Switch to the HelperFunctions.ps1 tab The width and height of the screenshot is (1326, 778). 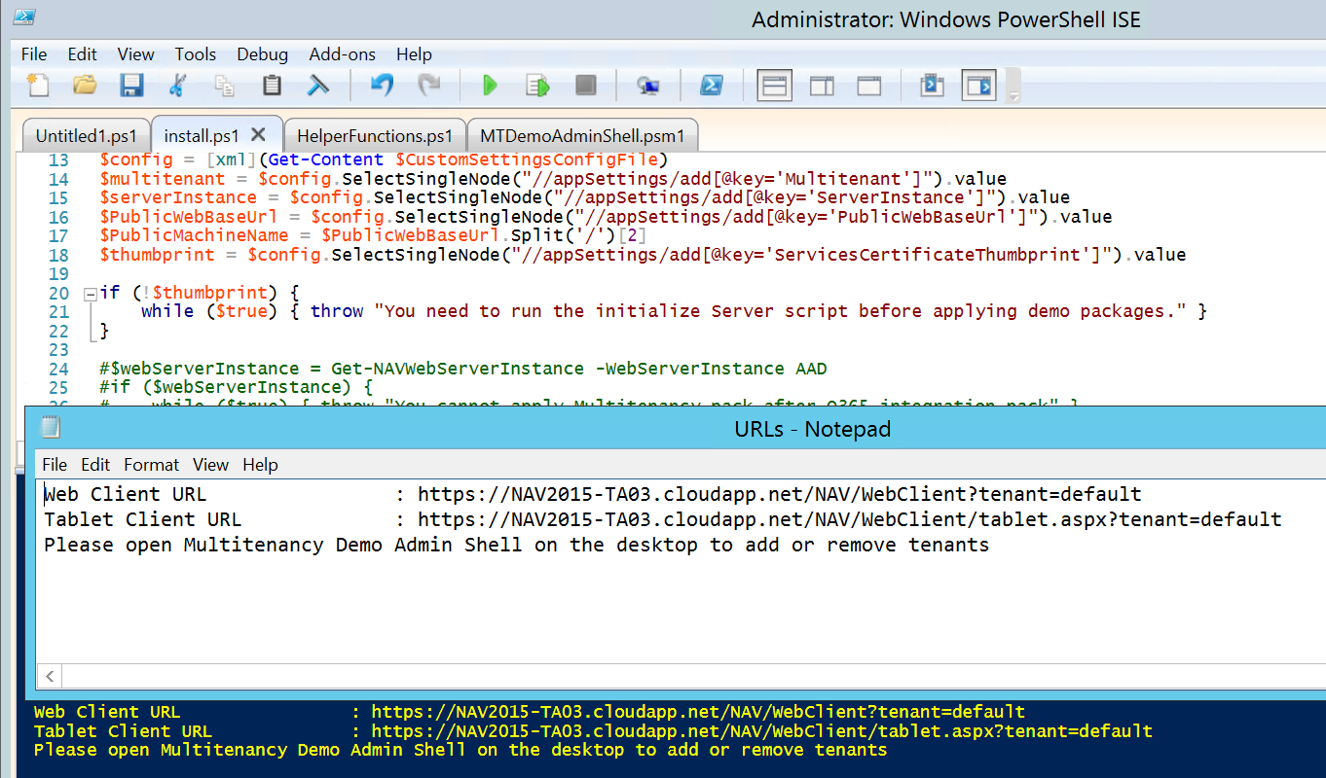(375, 135)
